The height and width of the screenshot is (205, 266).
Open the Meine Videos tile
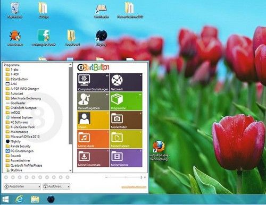(x=126, y=158)
